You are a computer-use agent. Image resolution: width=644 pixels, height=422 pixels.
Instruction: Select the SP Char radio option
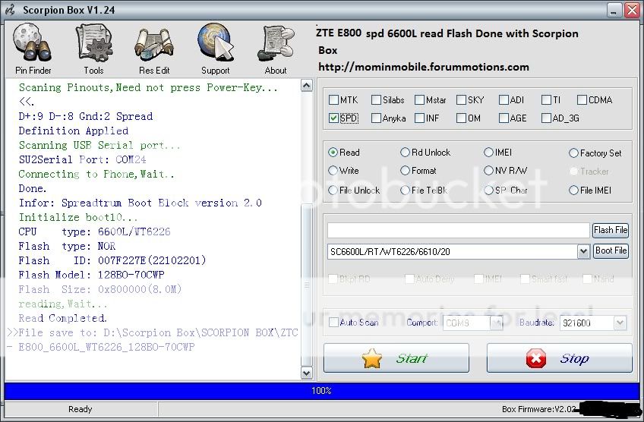click(x=488, y=190)
